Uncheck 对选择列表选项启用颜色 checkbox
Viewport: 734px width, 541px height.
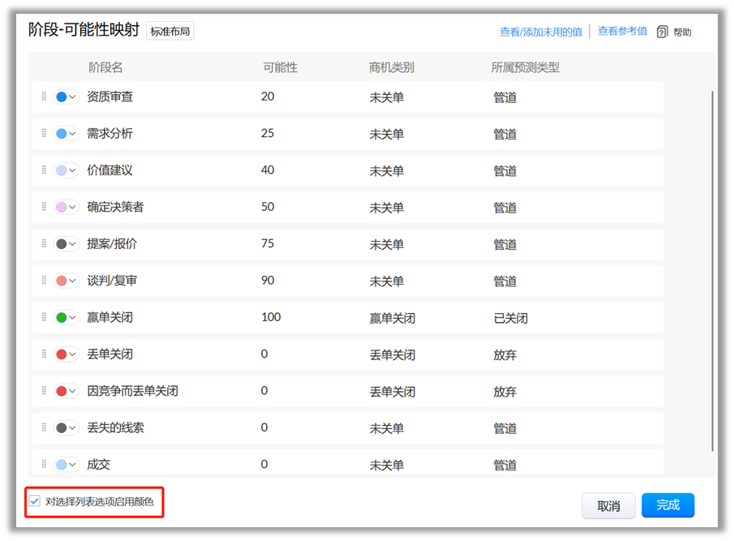35,501
